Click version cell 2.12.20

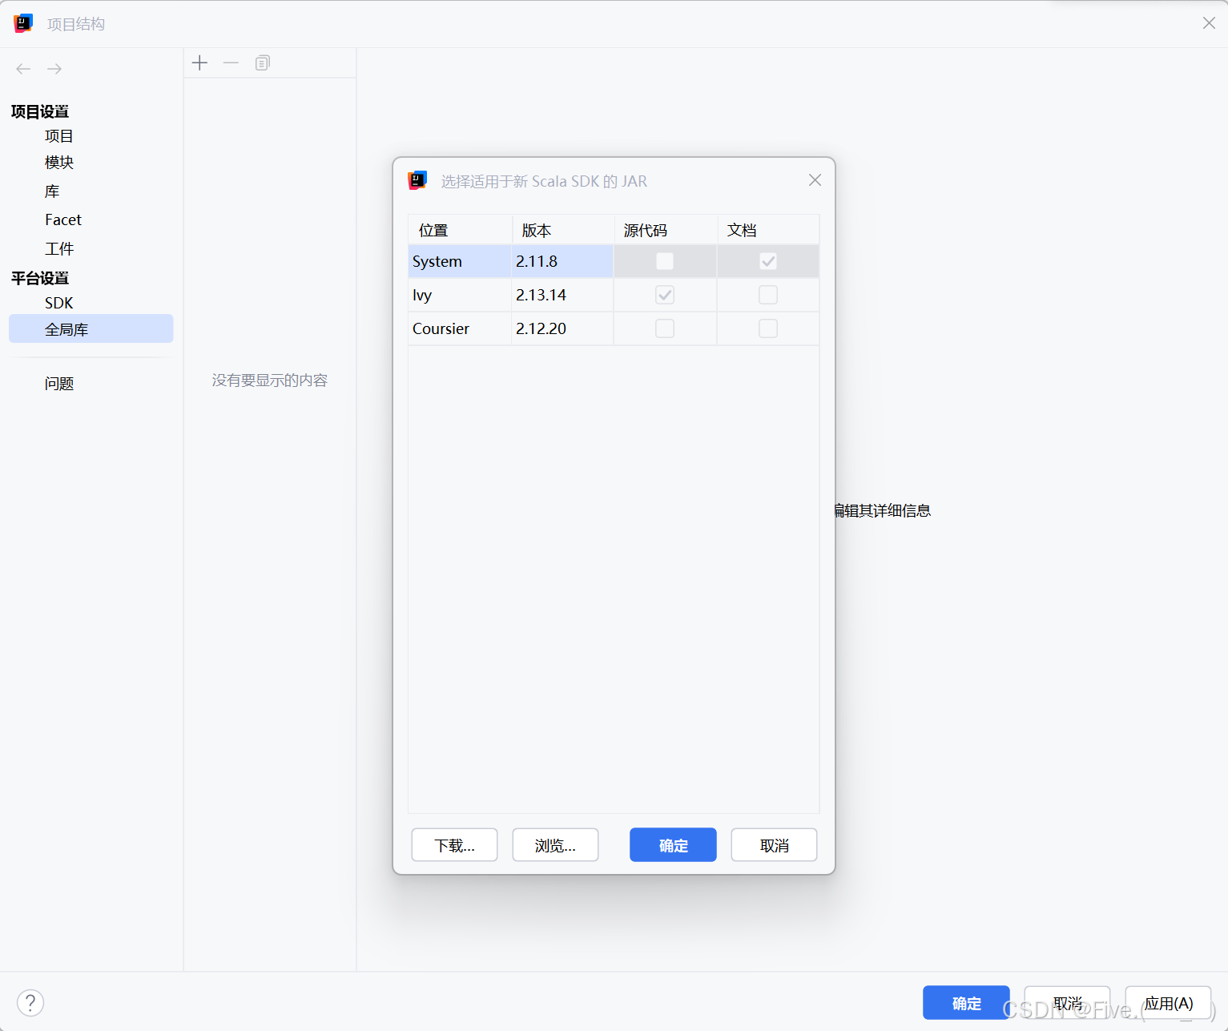click(562, 328)
